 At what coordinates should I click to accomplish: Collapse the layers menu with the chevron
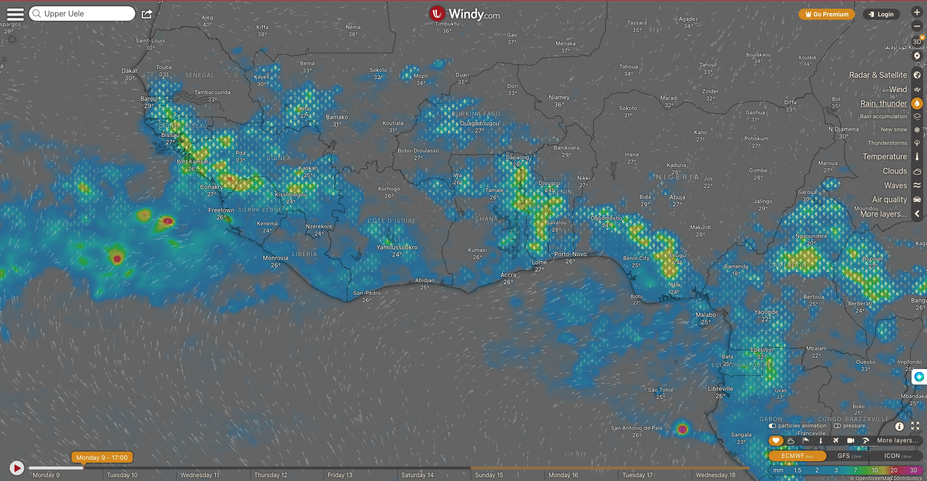(917, 214)
